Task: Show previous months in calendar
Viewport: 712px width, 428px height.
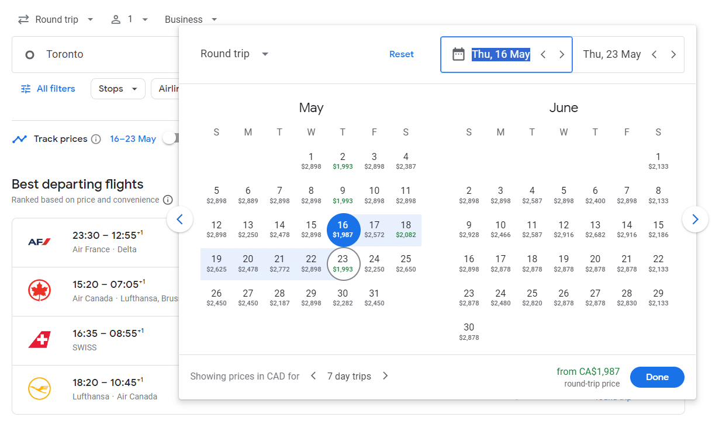Action: point(180,220)
